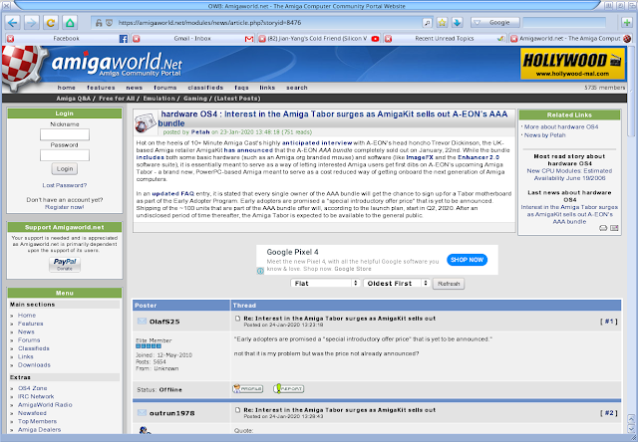Bookmark this page with the star icon
This screenshot has width=638, height=442.
pyautogui.click(x=443, y=22)
